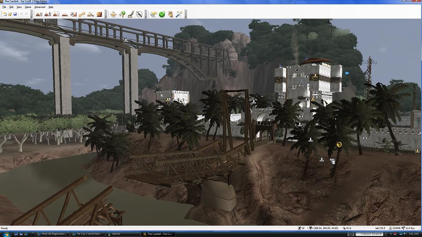Open the Help menu
The width and height of the screenshot is (422, 237).
click(x=51, y=7)
